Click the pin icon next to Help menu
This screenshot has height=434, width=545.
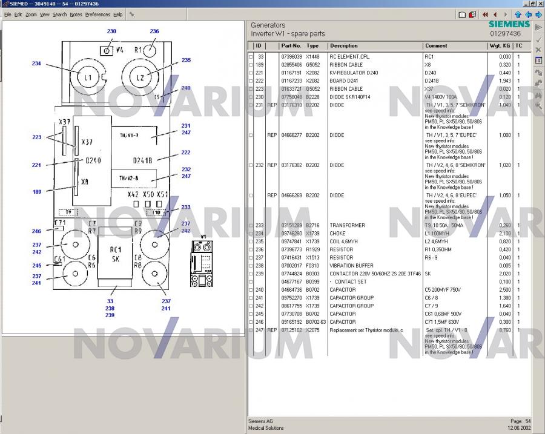[132, 15]
